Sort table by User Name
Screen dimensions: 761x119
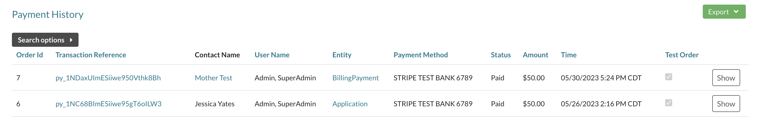tap(272, 55)
